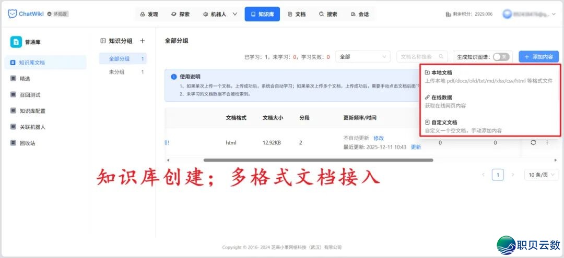Go to previous page arrow
Viewport: 564px width, 258px height.
[x=483, y=175]
